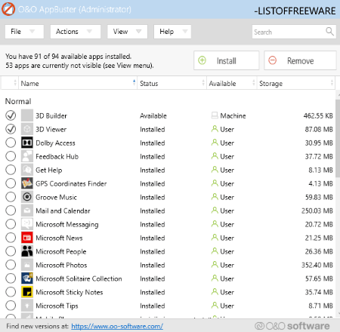Sort list by Status column header
The image size is (340, 332).
tap(172, 83)
